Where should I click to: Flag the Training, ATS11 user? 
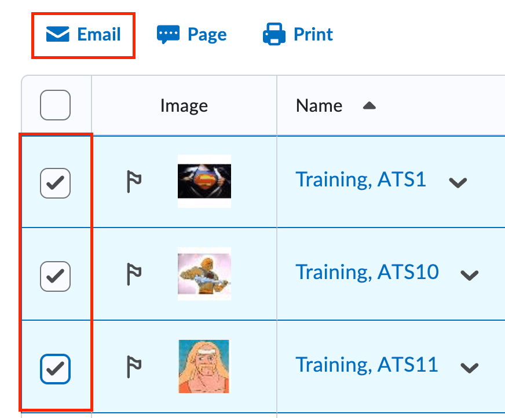point(134,367)
